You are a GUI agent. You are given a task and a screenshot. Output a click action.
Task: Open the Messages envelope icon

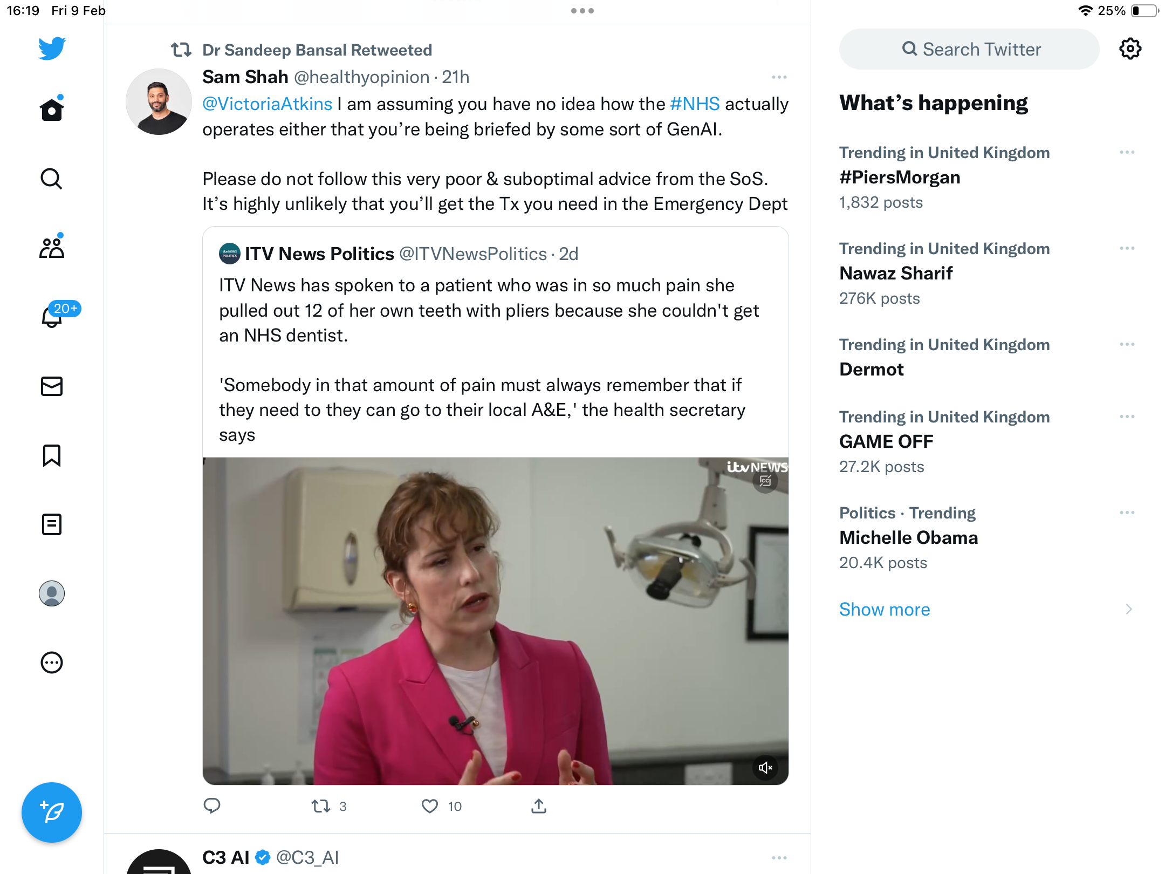coord(52,386)
